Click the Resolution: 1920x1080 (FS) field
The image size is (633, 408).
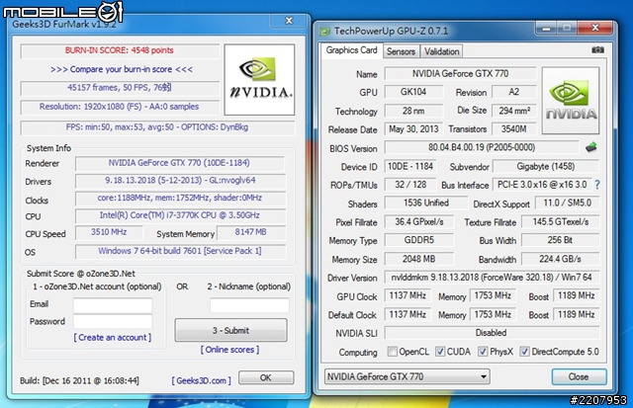point(120,107)
